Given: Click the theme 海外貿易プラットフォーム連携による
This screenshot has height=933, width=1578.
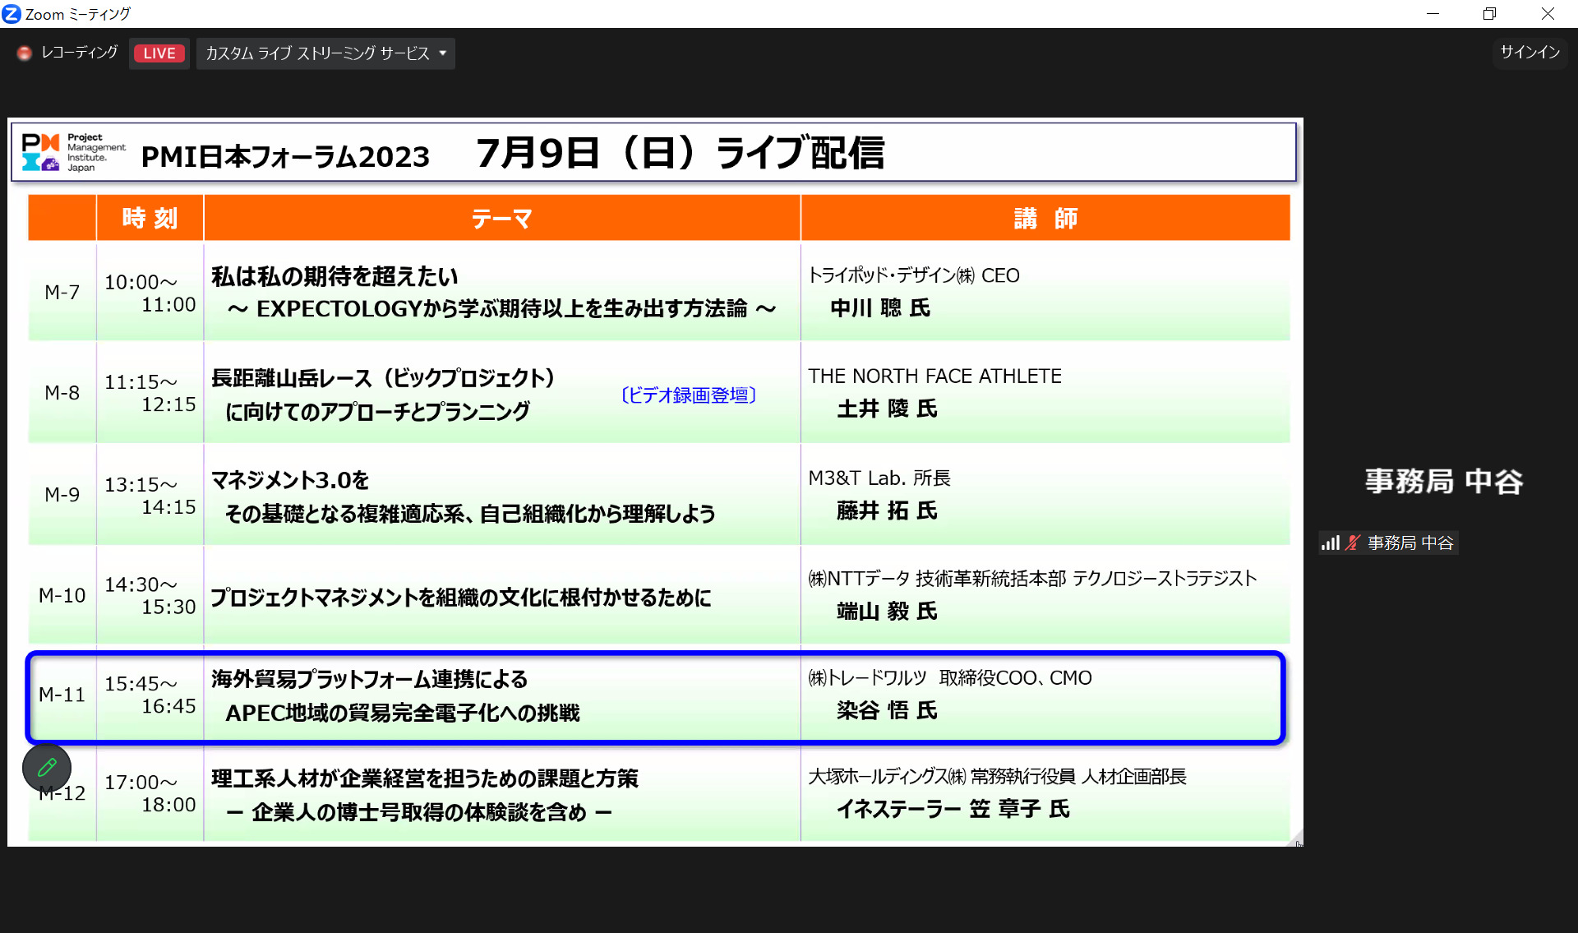Looking at the screenshot, I should tap(369, 679).
